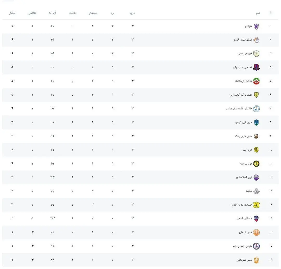The image size is (281, 269).
Task: Sort by the تفاضل column header
Action: 33,13
